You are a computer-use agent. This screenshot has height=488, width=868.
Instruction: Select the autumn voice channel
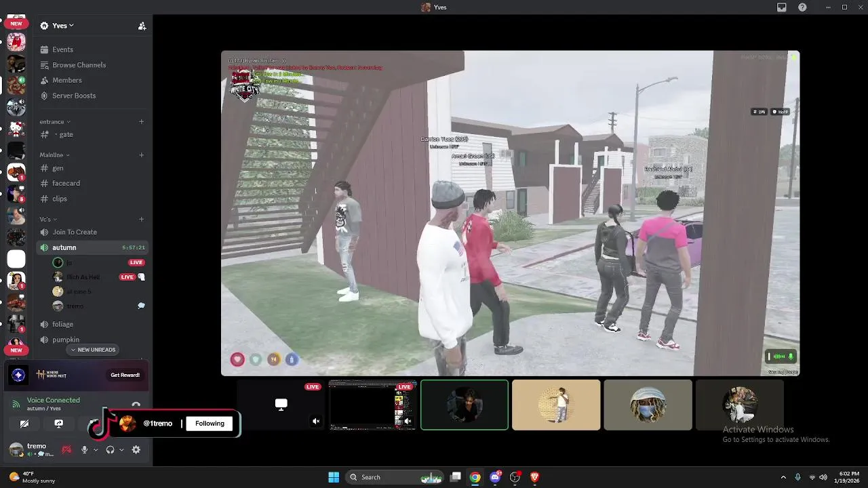click(92, 247)
